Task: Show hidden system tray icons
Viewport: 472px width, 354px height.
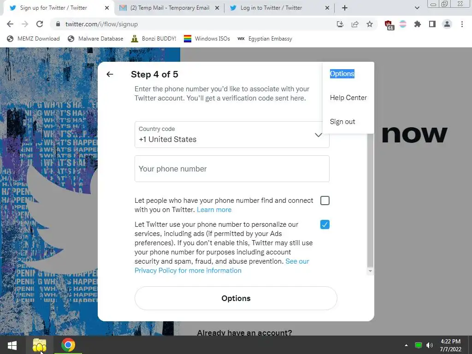Action: pyautogui.click(x=406, y=345)
